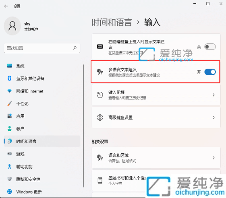Image resolution: width=226 pixels, height=198 pixels.
Task: Open 高级键盘设置 using the right chevron
Action: (x=214, y=118)
